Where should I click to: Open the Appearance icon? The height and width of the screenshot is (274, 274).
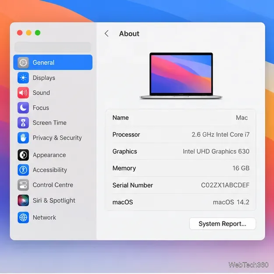pos(23,155)
